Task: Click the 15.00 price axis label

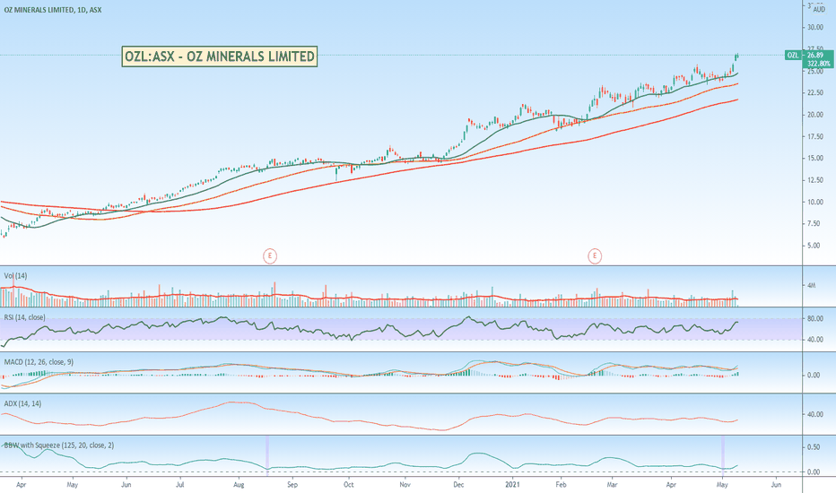Action: coord(815,159)
